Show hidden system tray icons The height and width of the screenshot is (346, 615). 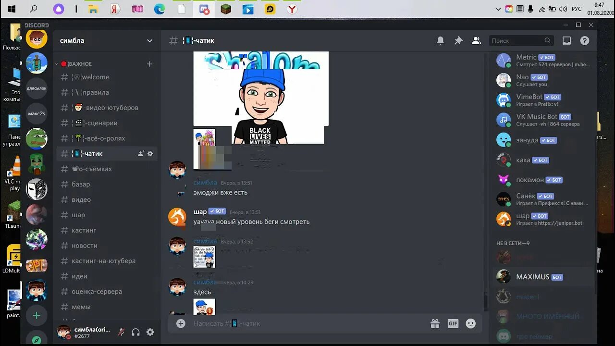point(498,9)
